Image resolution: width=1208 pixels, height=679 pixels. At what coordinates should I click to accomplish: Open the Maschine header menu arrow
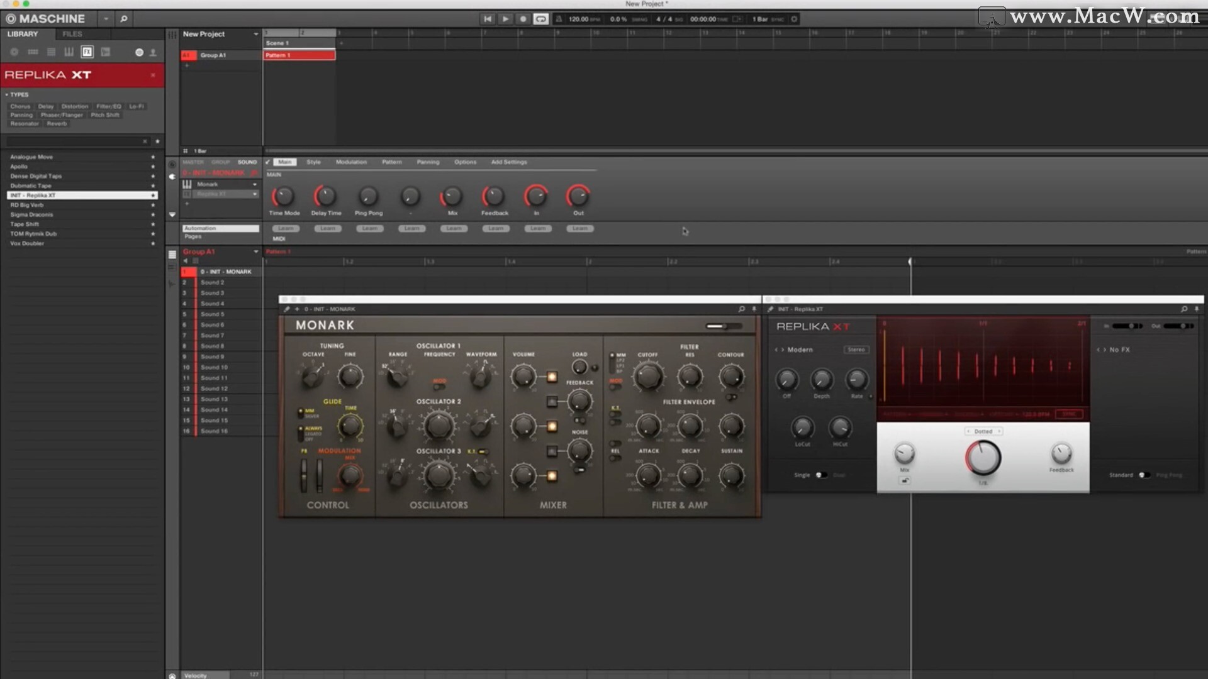tap(106, 19)
